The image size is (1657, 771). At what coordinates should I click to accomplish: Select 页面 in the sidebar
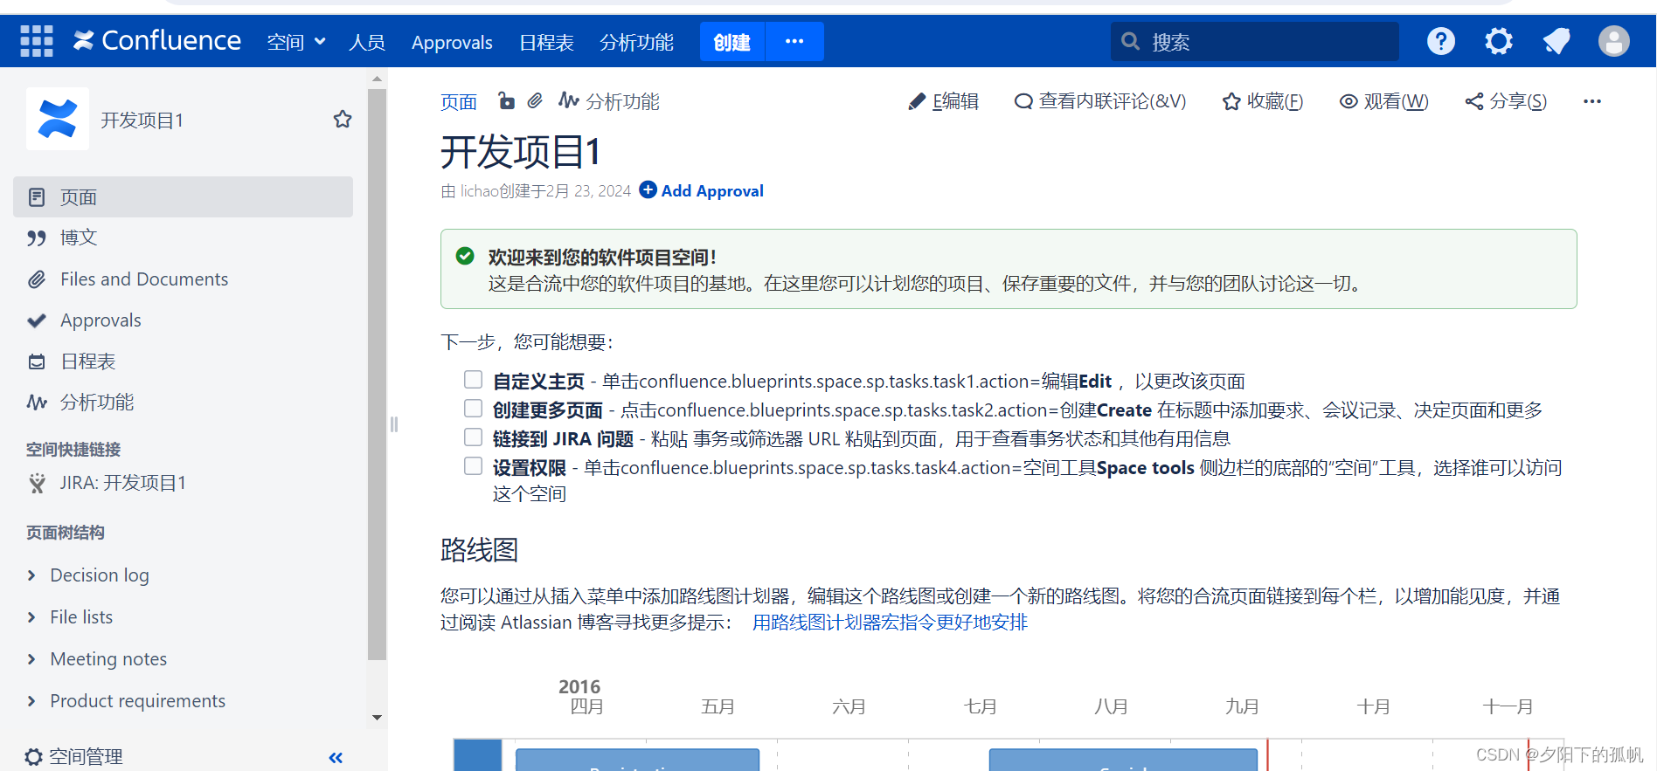point(184,196)
